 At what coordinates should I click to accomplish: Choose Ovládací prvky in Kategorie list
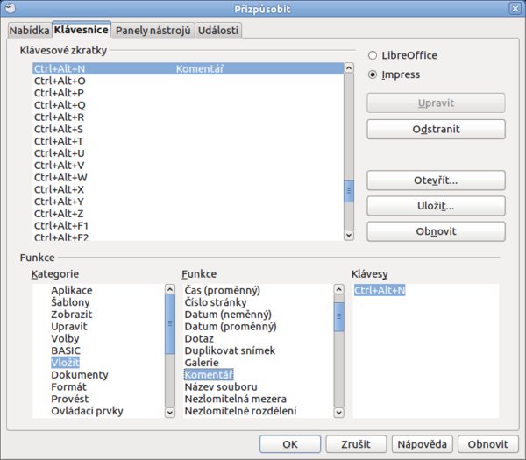point(87,411)
